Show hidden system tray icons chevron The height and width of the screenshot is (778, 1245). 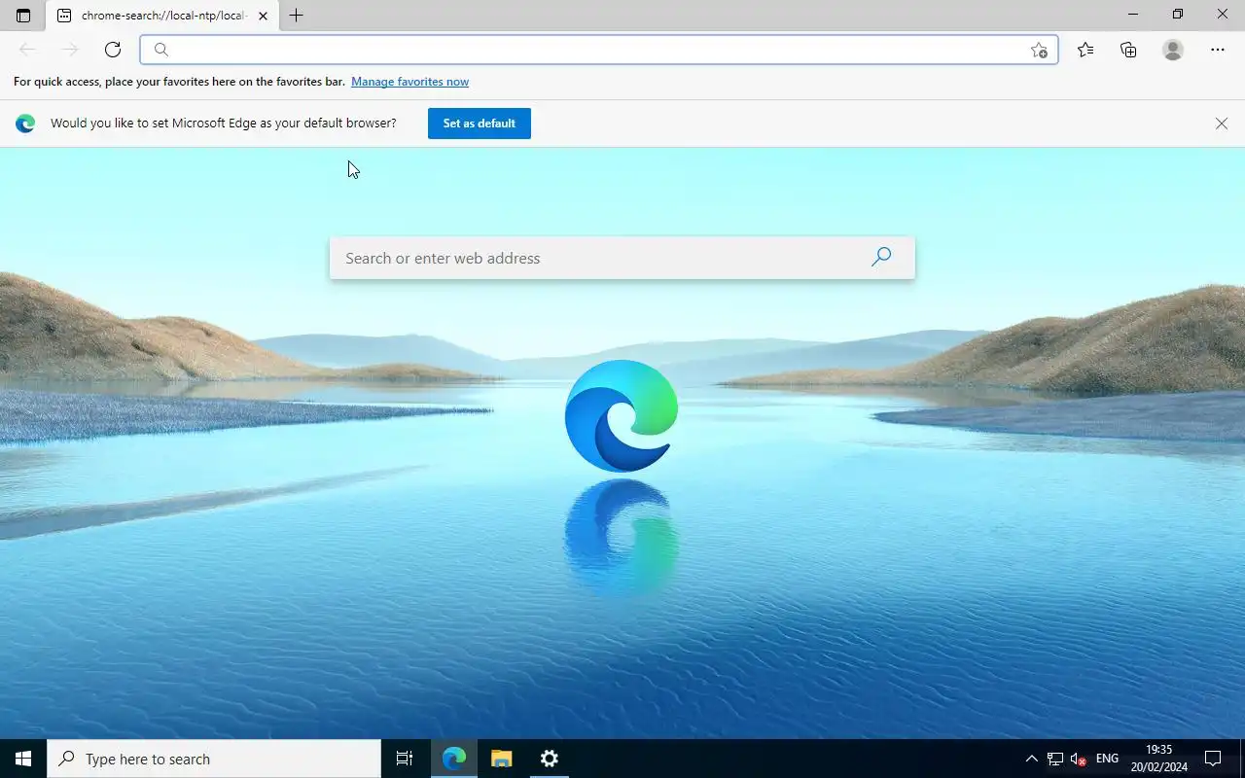click(1031, 759)
